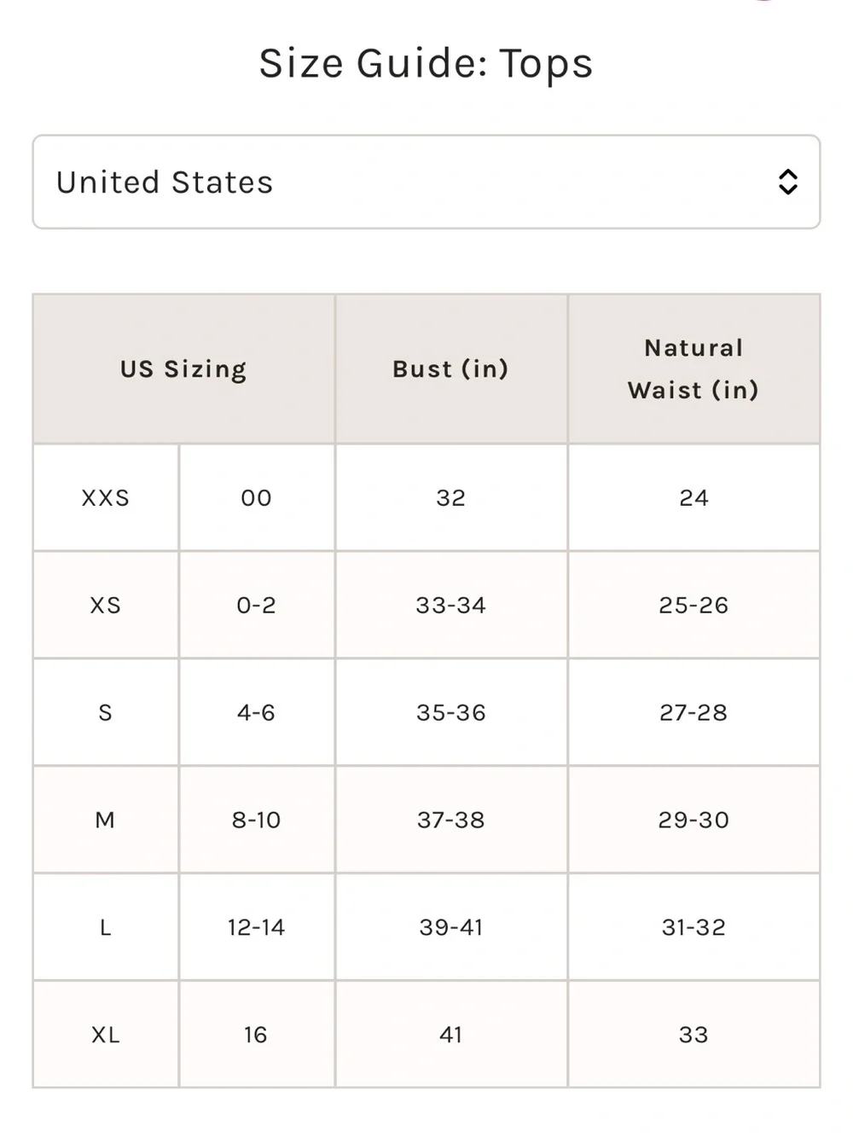Screen dimensions: 853x1137
Task: Open the United States country dropdown
Action: (x=426, y=182)
